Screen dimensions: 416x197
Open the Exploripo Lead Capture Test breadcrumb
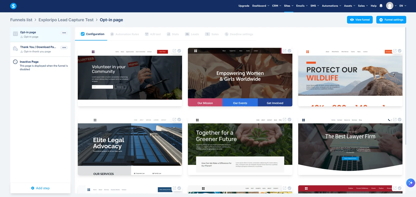coord(66,20)
